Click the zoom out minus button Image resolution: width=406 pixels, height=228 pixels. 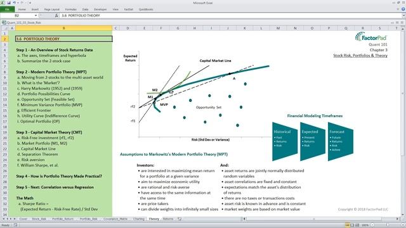(372, 225)
